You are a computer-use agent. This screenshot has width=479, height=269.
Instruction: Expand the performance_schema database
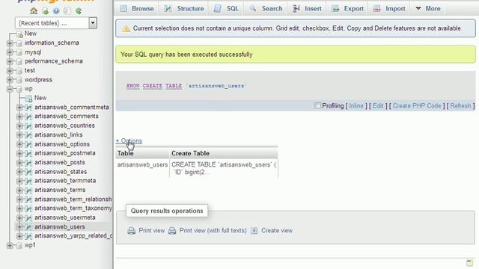coord(10,61)
